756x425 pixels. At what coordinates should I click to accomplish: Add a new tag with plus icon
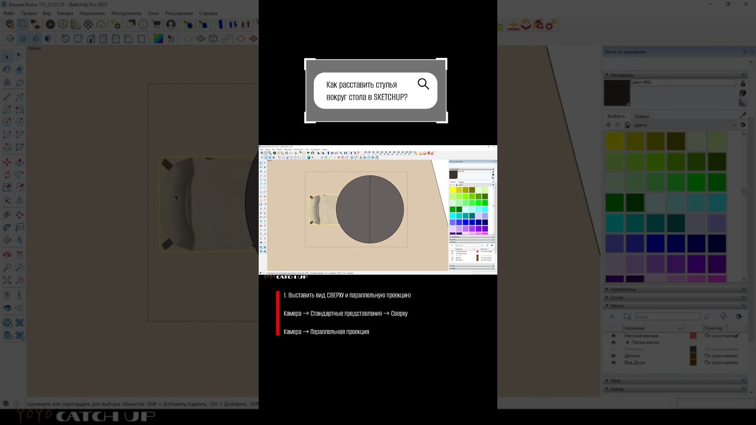click(x=612, y=317)
